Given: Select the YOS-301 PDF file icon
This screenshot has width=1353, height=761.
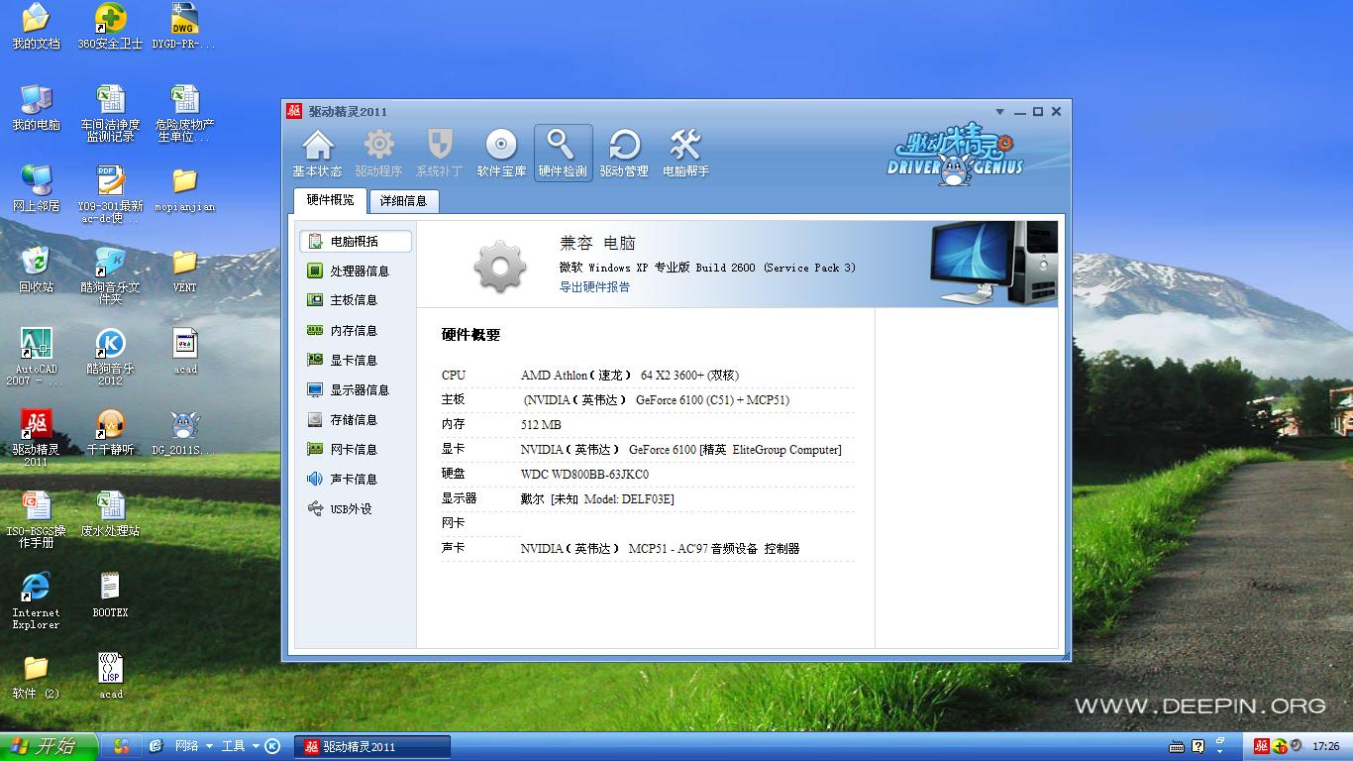Looking at the screenshot, I should (x=110, y=195).
